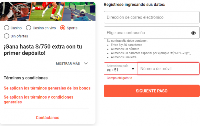Click the Contáctanos link
The height and width of the screenshot is (126, 200).
(47, 118)
